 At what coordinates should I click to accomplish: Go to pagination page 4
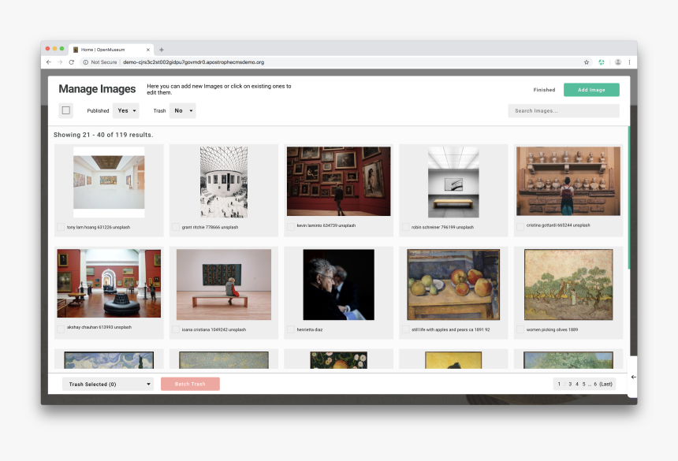tap(577, 384)
